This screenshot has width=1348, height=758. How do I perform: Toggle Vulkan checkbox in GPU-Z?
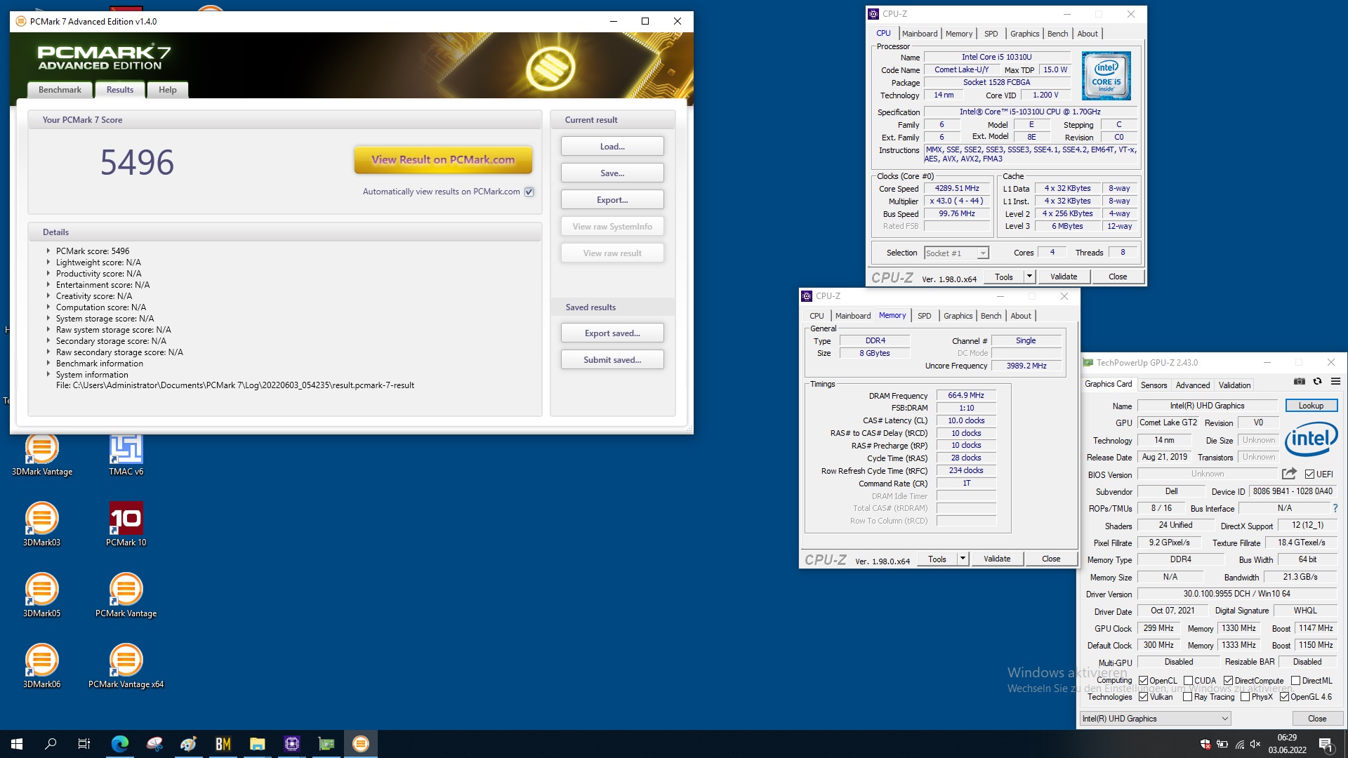1144,697
